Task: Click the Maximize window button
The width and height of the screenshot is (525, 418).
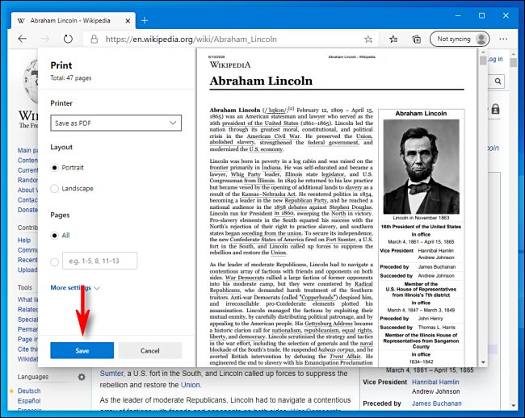Action: point(481,15)
